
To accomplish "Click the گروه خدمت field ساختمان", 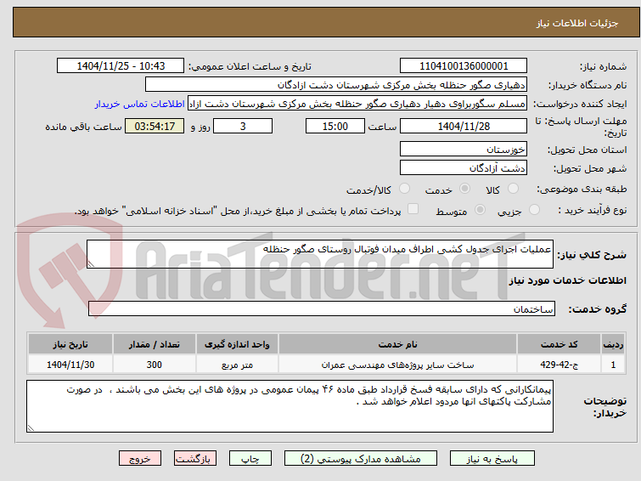I will coord(322,308).
